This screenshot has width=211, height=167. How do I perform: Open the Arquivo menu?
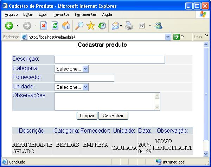coord(11,14)
